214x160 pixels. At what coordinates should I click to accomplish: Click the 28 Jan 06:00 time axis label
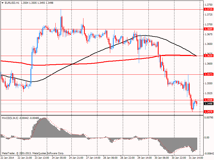tap(110, 158)
